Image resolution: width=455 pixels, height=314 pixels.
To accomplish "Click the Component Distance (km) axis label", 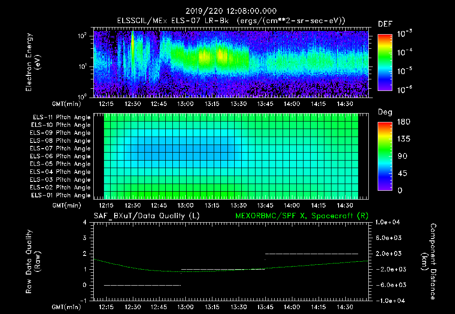I will coord(429,262).
